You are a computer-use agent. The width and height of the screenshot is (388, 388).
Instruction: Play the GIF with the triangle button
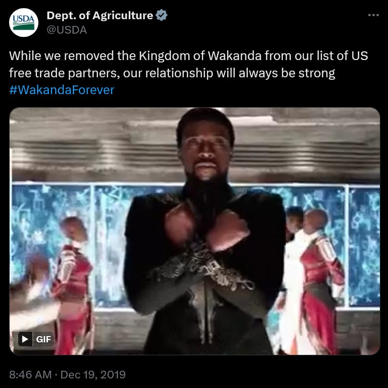(x=25, y=339)
